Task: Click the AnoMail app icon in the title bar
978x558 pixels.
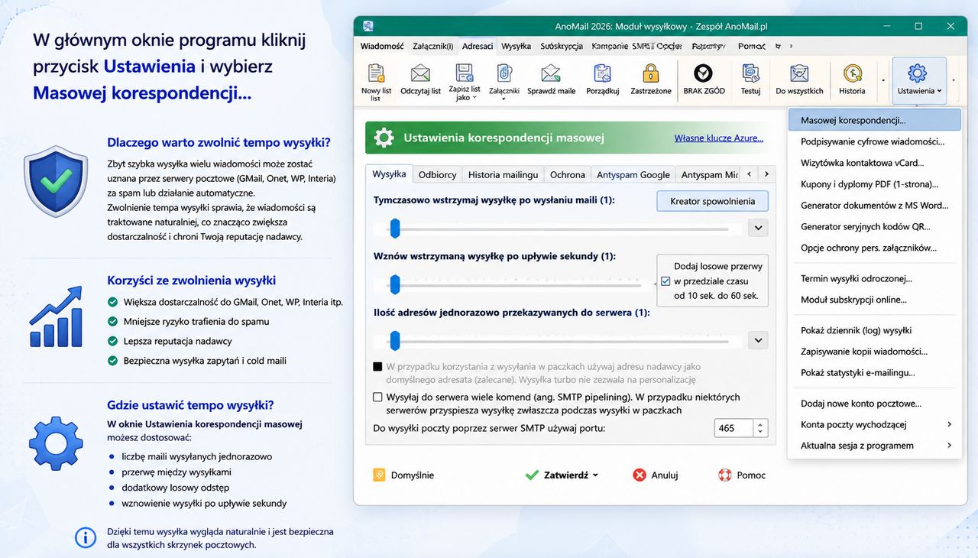Action: [x=368, y=26]
